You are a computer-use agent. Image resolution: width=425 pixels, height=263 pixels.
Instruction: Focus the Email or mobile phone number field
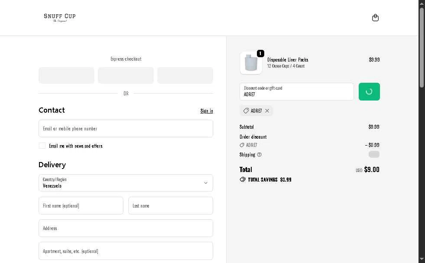point(126,129)
